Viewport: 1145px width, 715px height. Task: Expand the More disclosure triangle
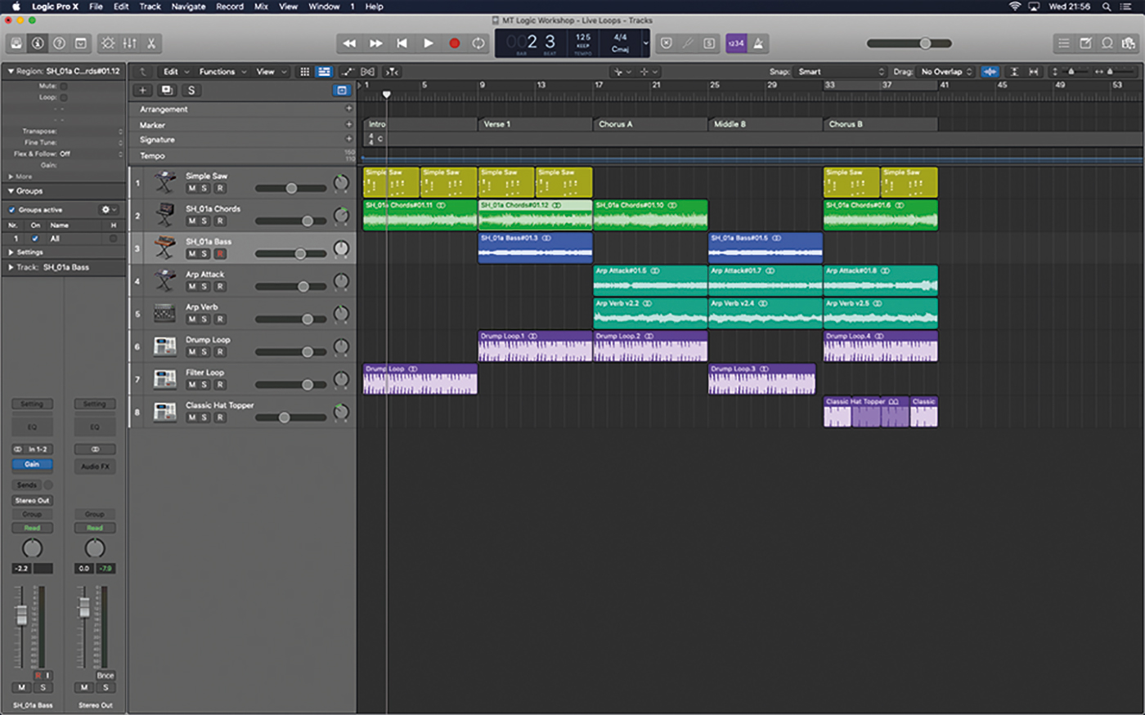tap(10, 177)
